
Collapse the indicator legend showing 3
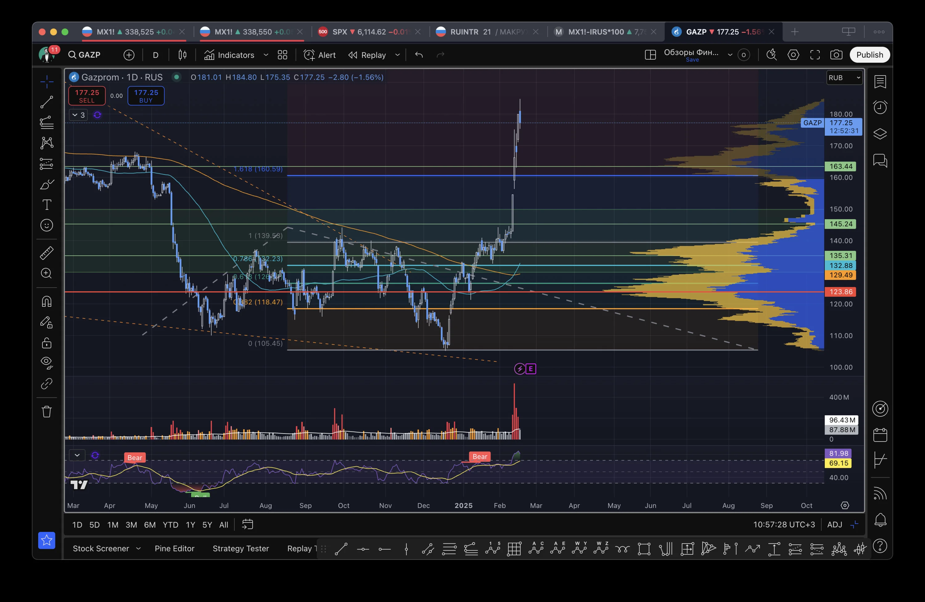[x=78, y=115]
